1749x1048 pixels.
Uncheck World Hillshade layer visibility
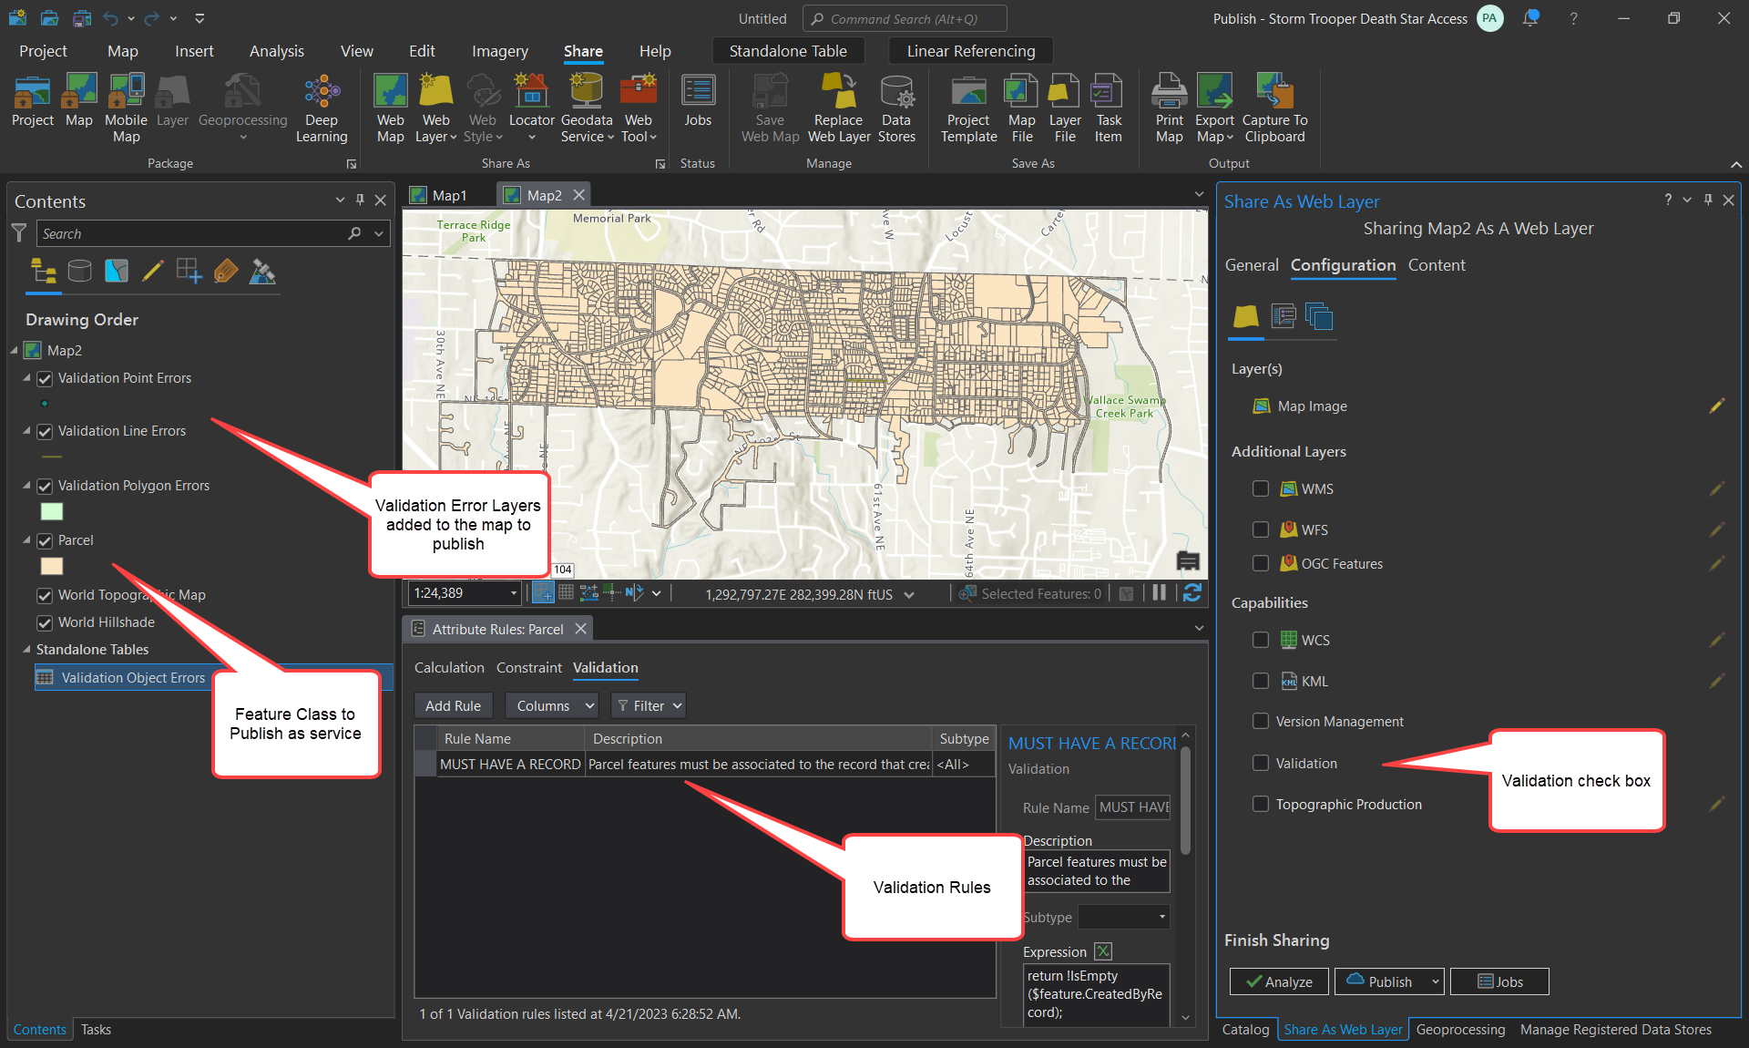[x=45, y=622]
